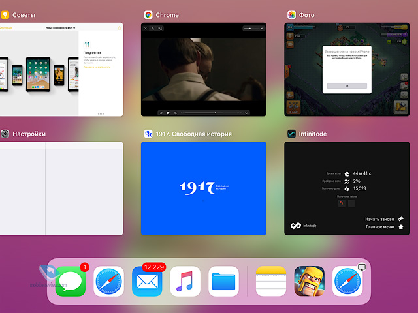Close the video player in Chrome card
Viewport: 418px width, 313px height.
point(146,28)
